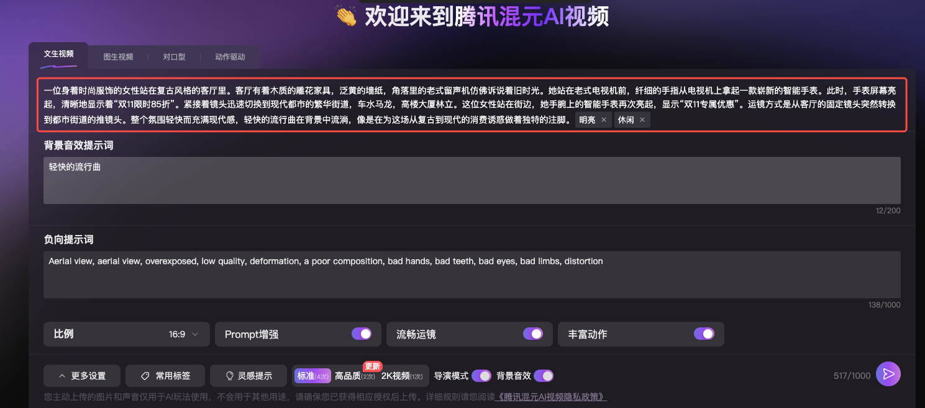Switch to the 文生视频 tab
This screenshot has height=408, width=925.
58,55
